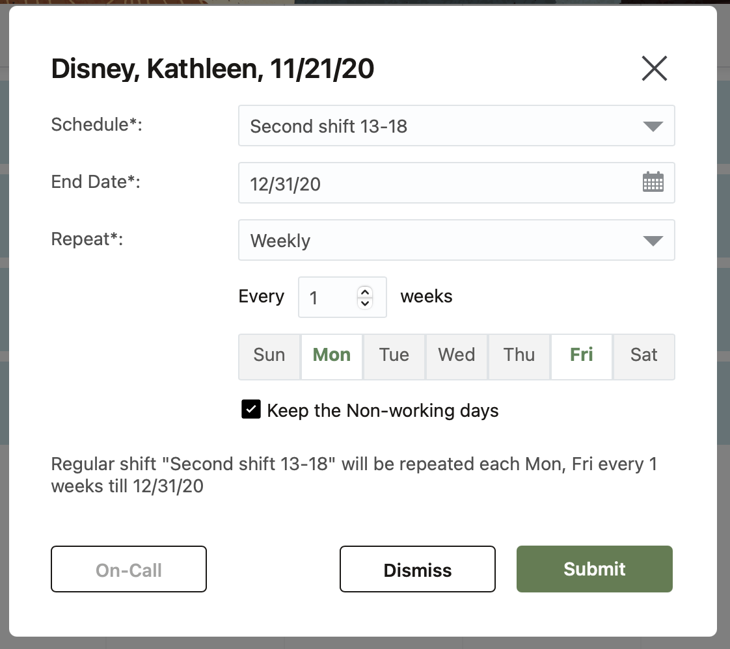Viewport: 730px width, 649px height.
Task: Open the End Date calendar picker icon
Action: [x=653, y=183]
